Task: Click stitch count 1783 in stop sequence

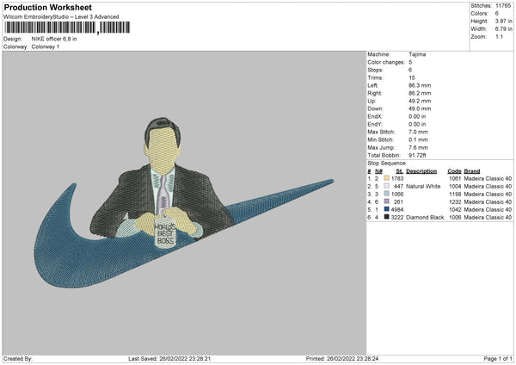Action: pos(397,178)
